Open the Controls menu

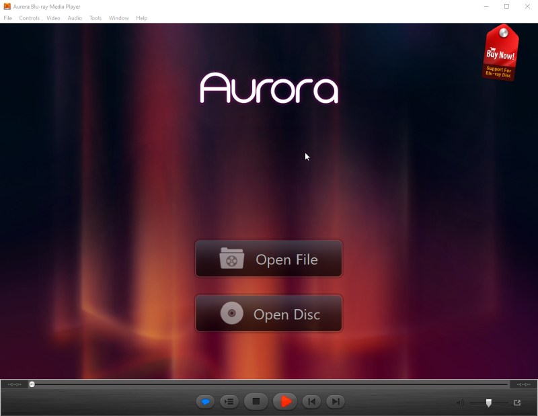click(29, 18)
